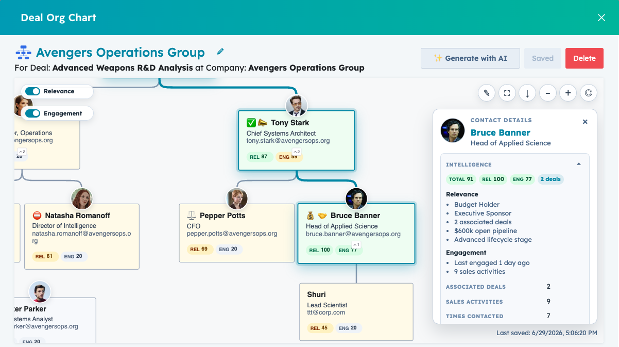Click Peter Parker's avatar photo

(40, 292)
